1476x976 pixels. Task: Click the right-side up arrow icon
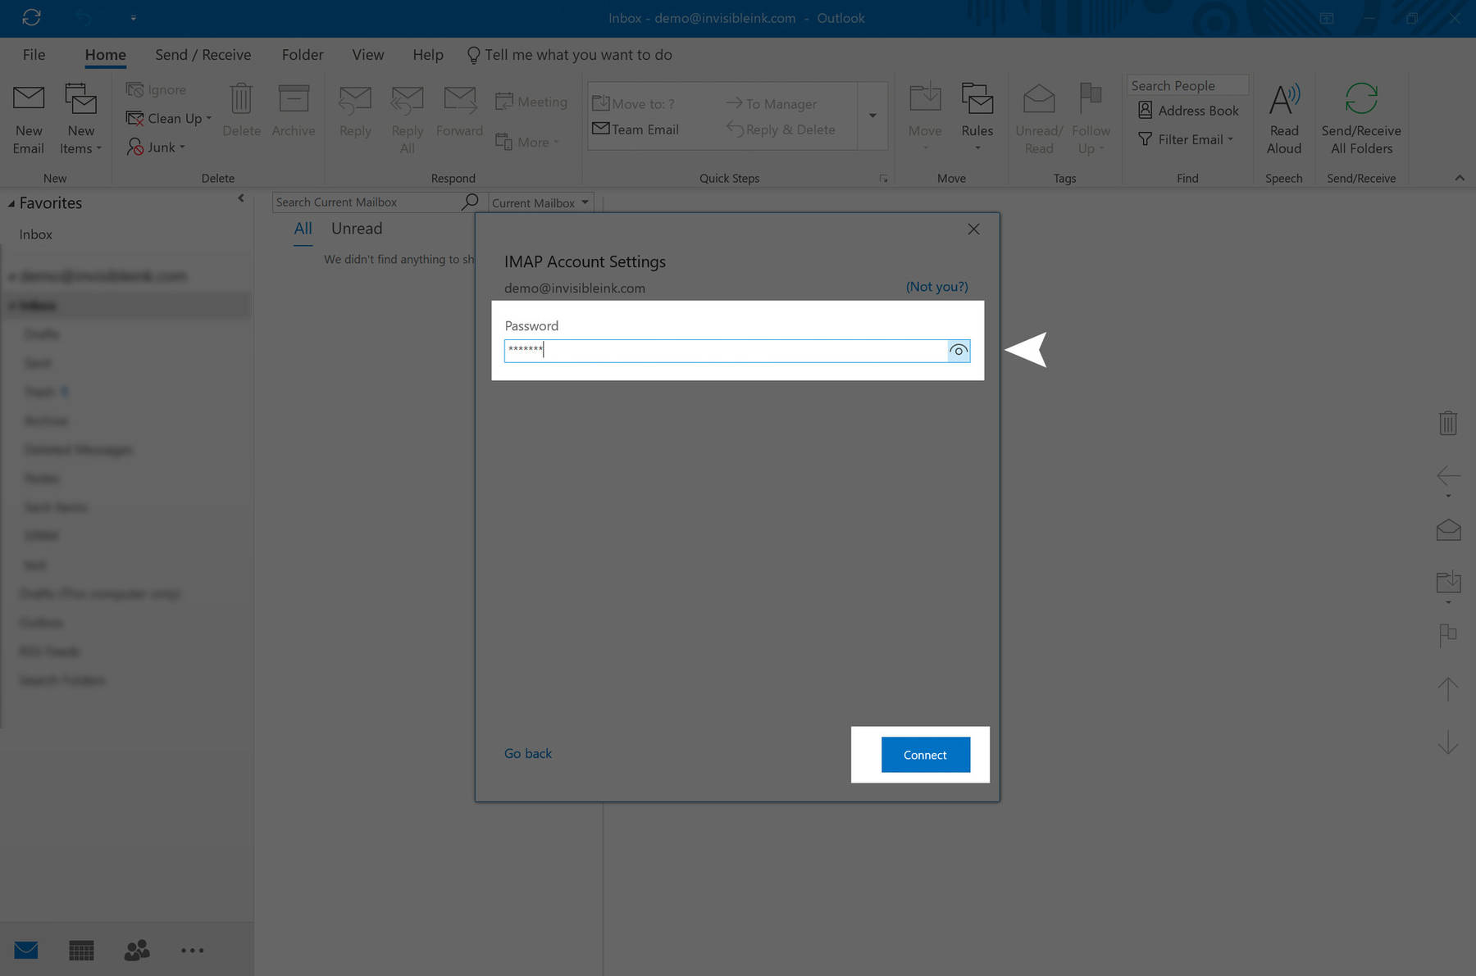(1448, 688)
